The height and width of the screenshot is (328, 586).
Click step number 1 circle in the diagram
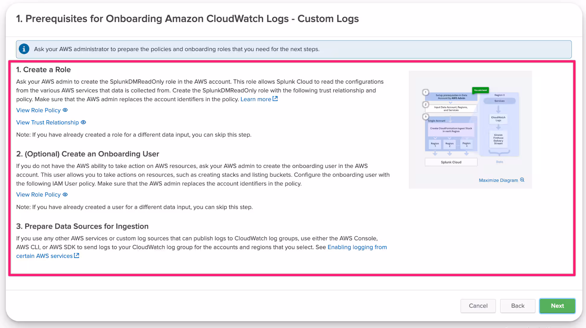pos(426,92)
